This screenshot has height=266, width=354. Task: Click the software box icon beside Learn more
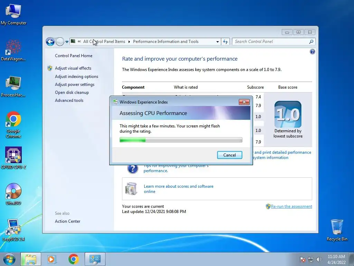pyautogui.click(x=131, y=189)
